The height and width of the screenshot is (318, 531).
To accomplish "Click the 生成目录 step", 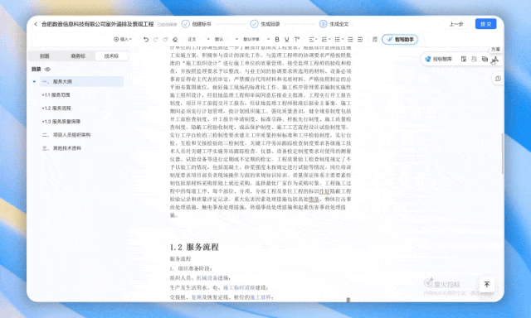I will click(x=265, y=24).
